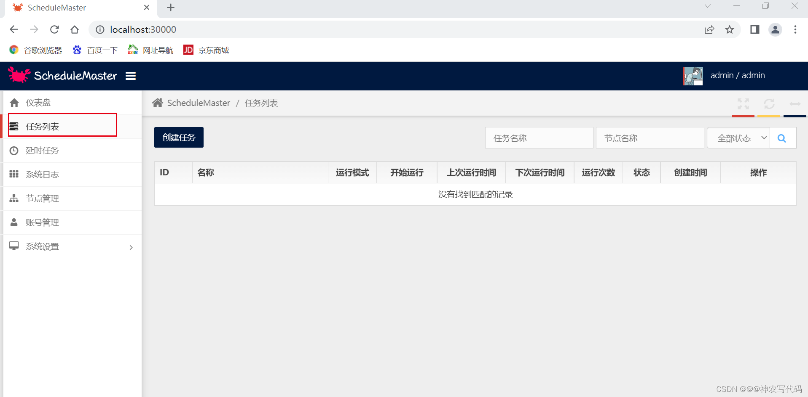Open 节点管理 menu item

(72, 198)
